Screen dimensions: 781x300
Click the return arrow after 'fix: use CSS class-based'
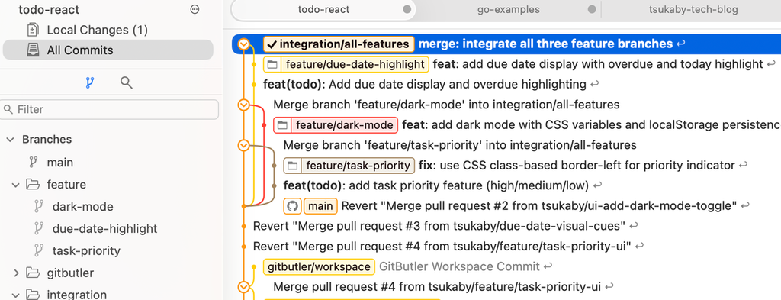coord(743,166)
